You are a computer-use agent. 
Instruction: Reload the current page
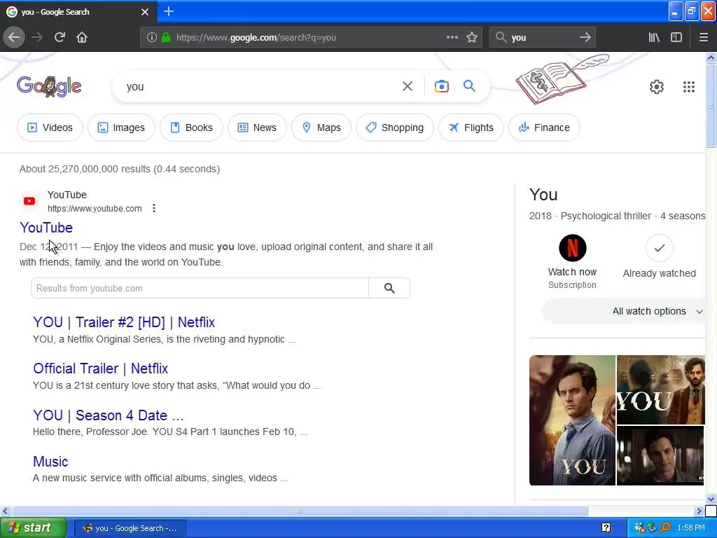(60, 37)
